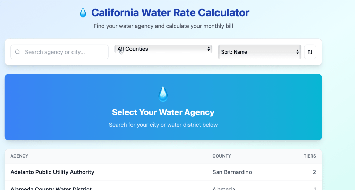Sort by the AGENCY column header
This screenshot has width=355, height=190.
19,156
